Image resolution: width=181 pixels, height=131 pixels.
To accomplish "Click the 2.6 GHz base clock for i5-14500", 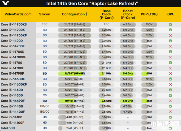I will point(106,95).
